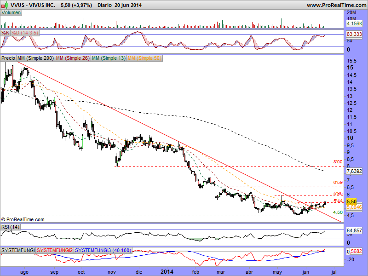Click the 83,333 stochastic value box
The width and height of the screenshot is (368, 276).
(x=354, y=34)
